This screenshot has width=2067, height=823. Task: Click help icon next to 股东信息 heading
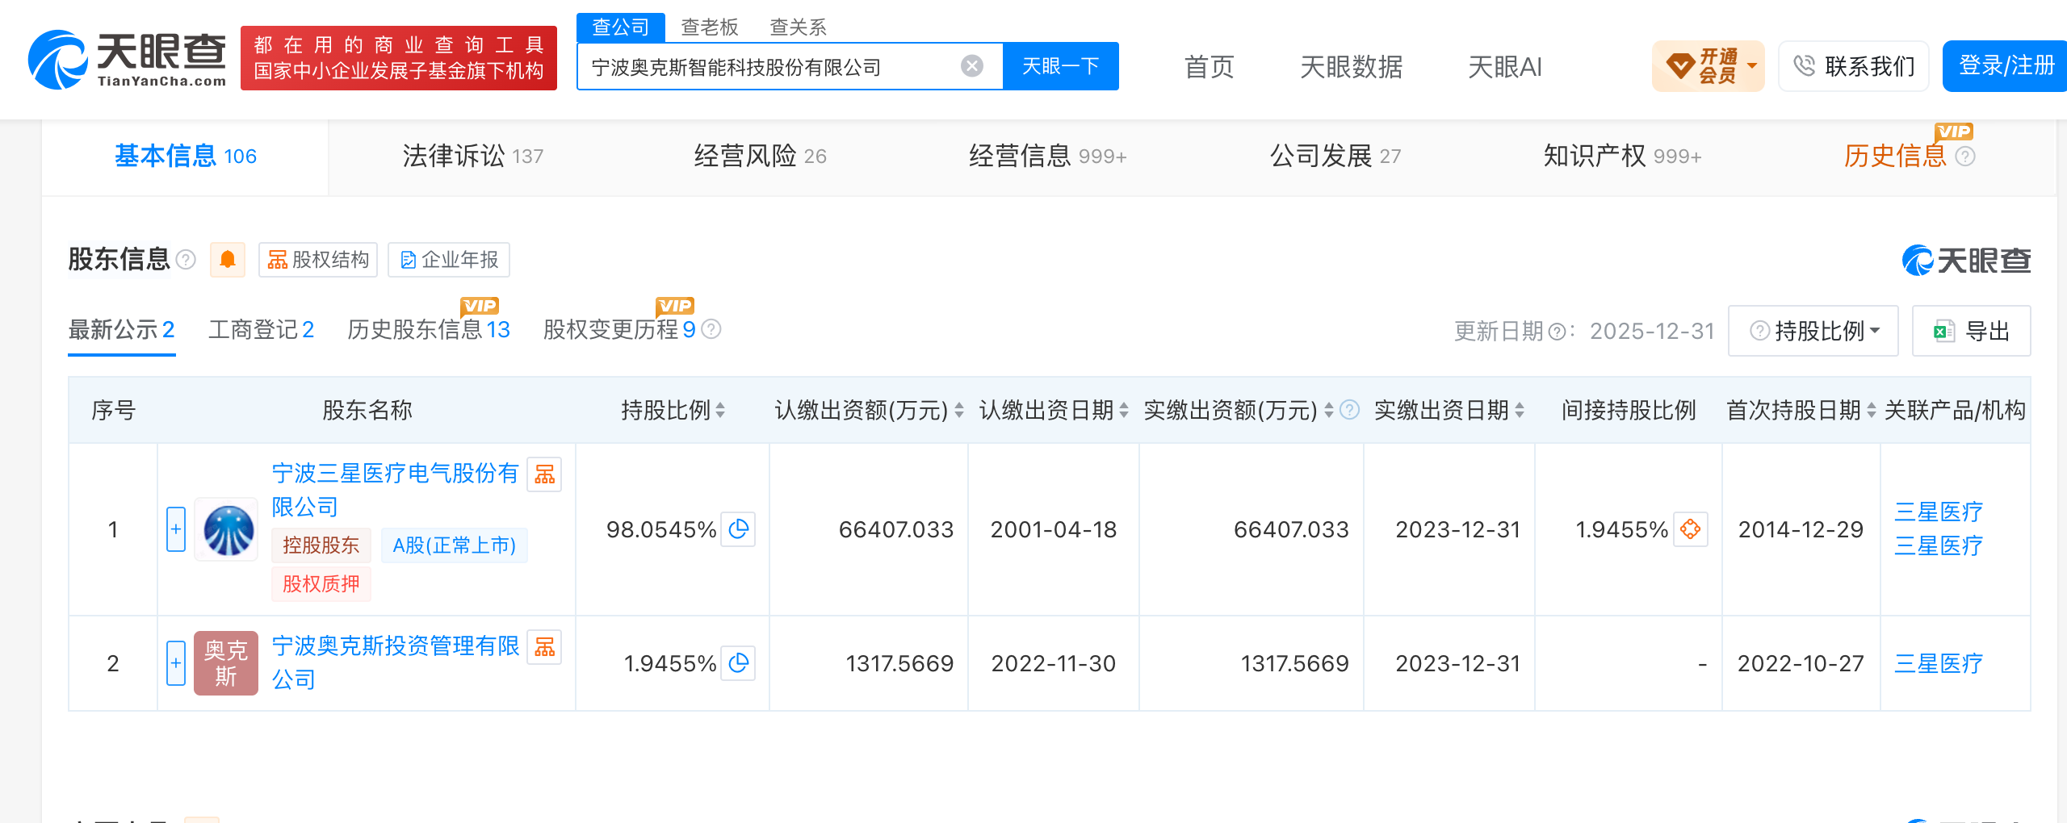pyautogui.click(x=186, y=260)
